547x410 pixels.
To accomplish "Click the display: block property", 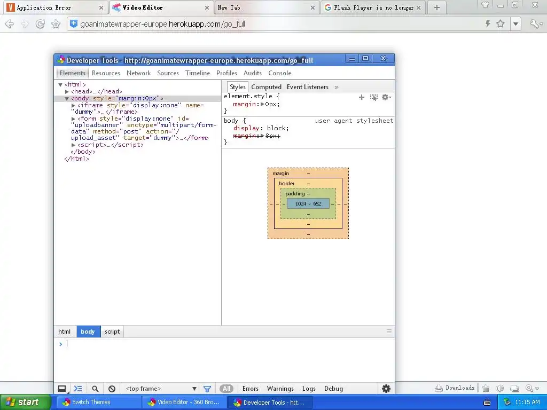I will (x=261, y=128).
